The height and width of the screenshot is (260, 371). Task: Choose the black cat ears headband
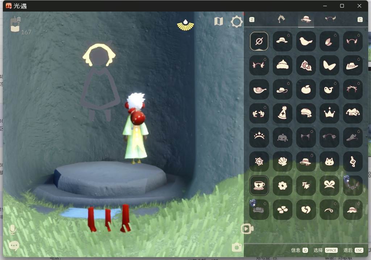pyautogui.click(x=306, y=138)
